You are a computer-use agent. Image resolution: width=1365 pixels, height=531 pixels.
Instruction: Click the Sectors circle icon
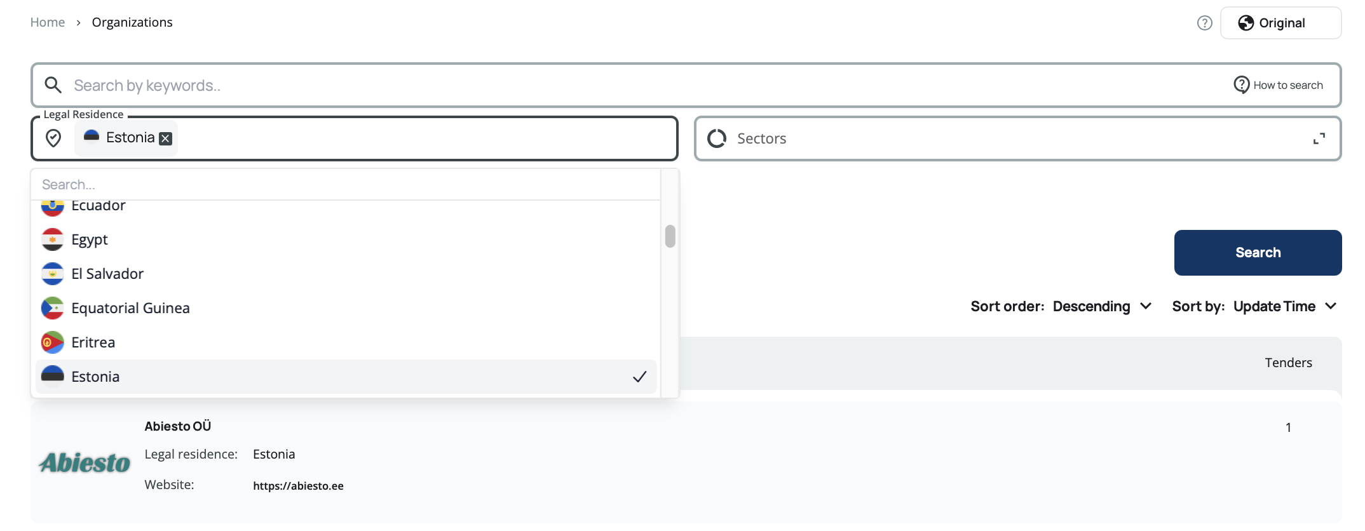[x=717, y=138]
